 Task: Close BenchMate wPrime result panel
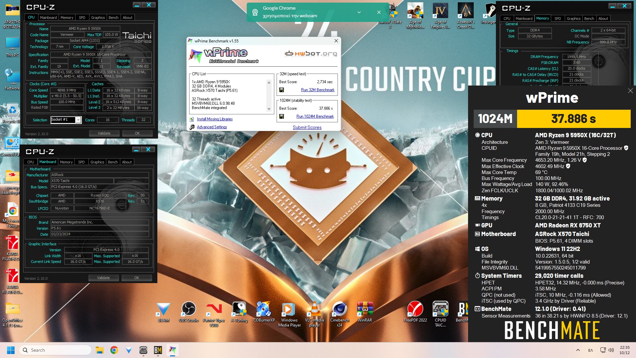(x=630, y=91)
